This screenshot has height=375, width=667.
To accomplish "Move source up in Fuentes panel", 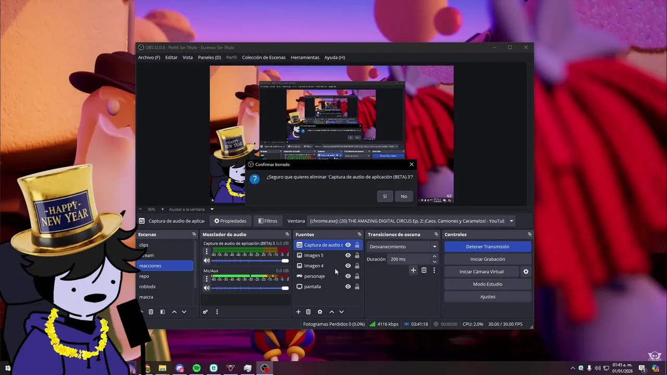I will pos(331,312).
